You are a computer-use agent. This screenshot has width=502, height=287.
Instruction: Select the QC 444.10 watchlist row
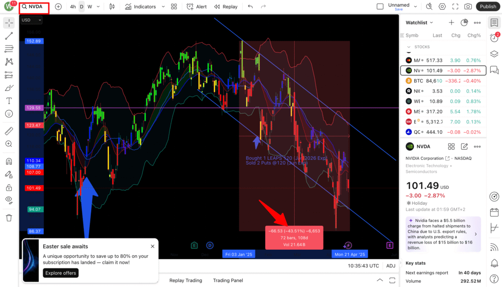tap(443, 132)
